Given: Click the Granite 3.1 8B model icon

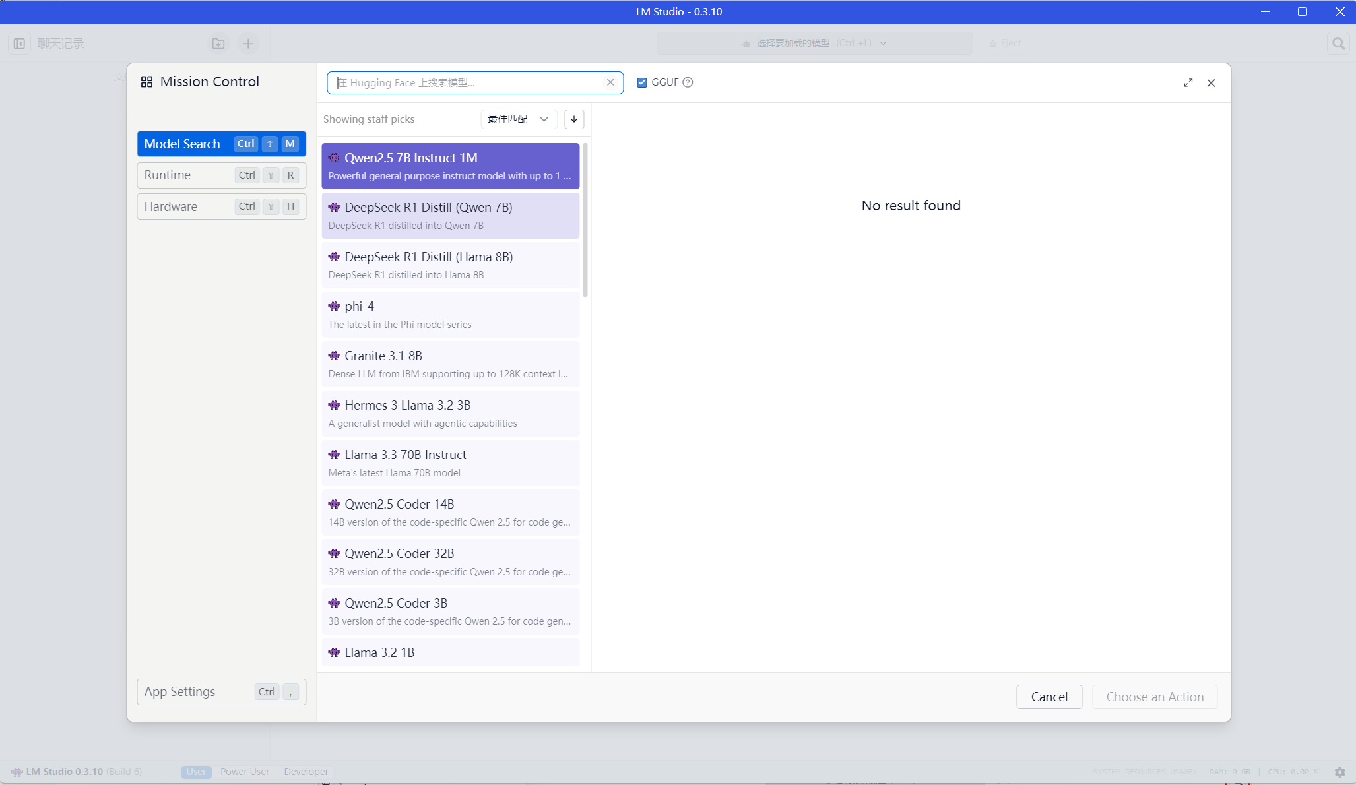Looking at the screenshot, I should point(335,356).
